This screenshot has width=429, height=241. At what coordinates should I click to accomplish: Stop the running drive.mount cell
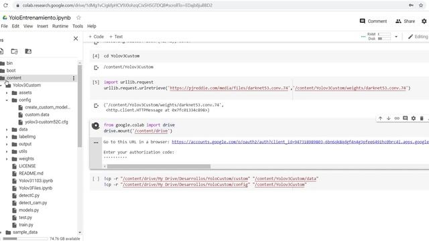(x=95, y=126)
